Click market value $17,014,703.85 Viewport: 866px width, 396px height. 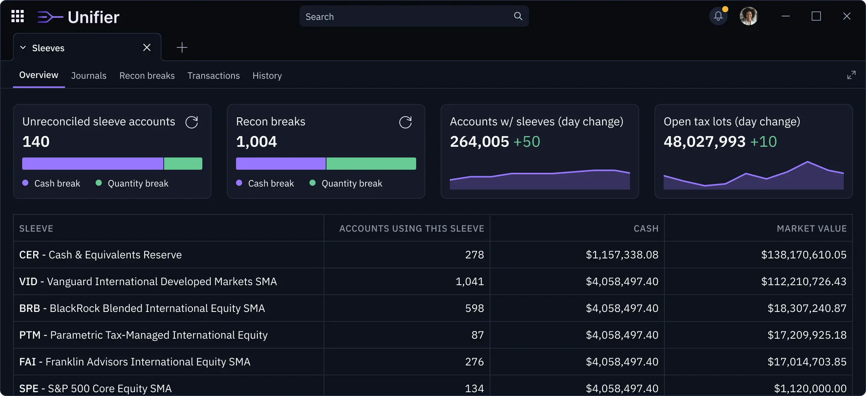[807, 362]
